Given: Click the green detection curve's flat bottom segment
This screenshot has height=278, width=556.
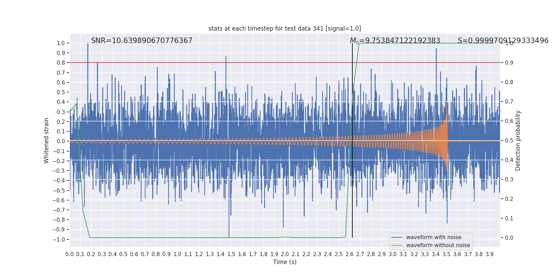Looking at the screenshot, I should coord(208,238).
